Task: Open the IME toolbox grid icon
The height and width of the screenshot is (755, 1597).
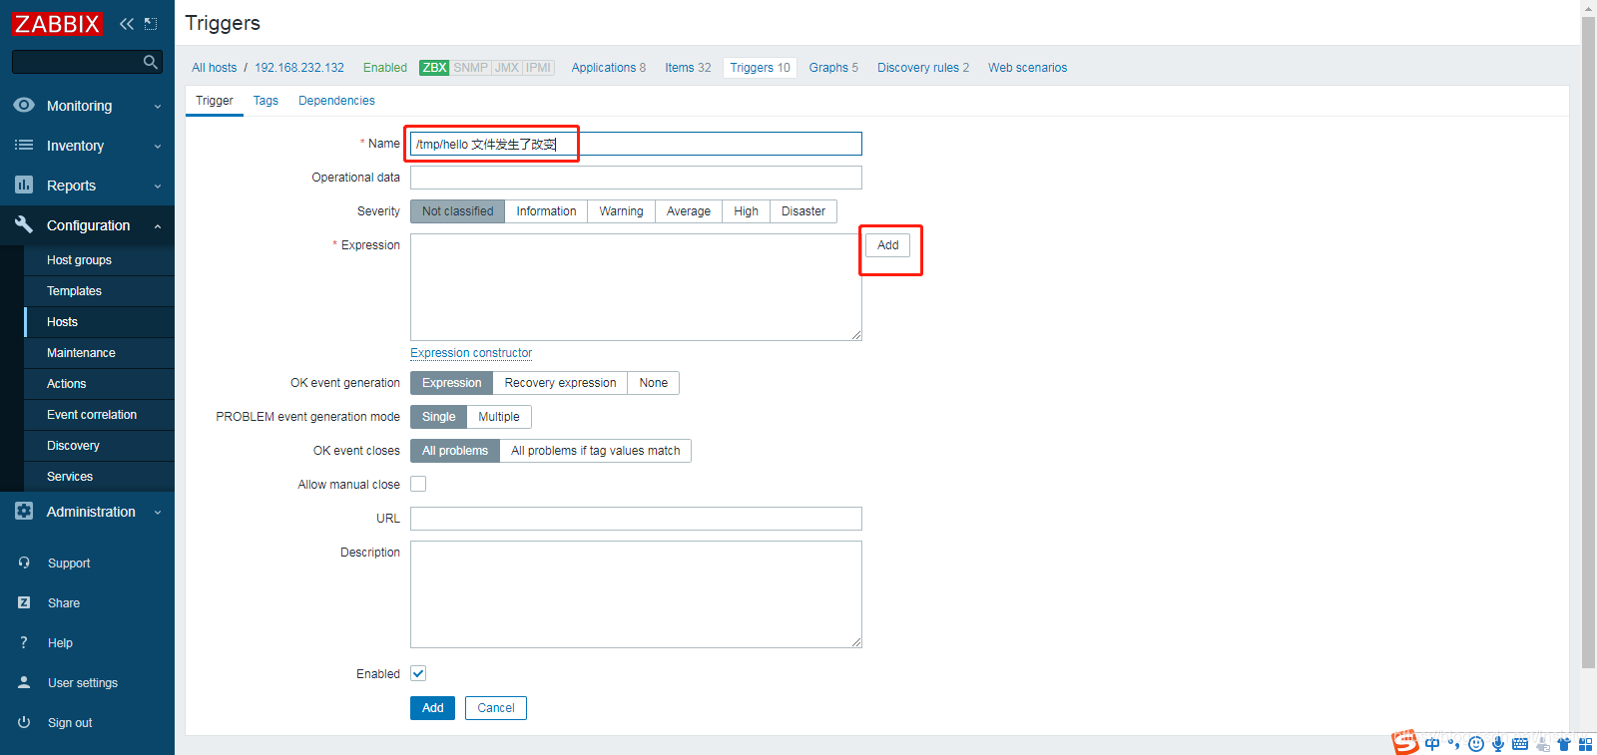Action: (x=1586, y=744)
